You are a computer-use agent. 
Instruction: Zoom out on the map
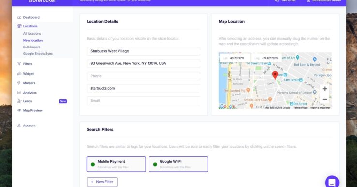[x=325, y=99]
